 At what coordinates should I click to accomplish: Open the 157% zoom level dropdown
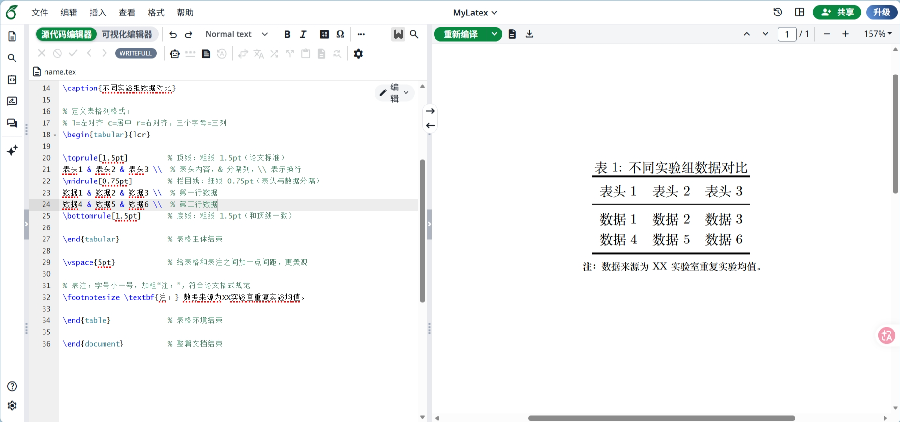[x=878, y=34]
